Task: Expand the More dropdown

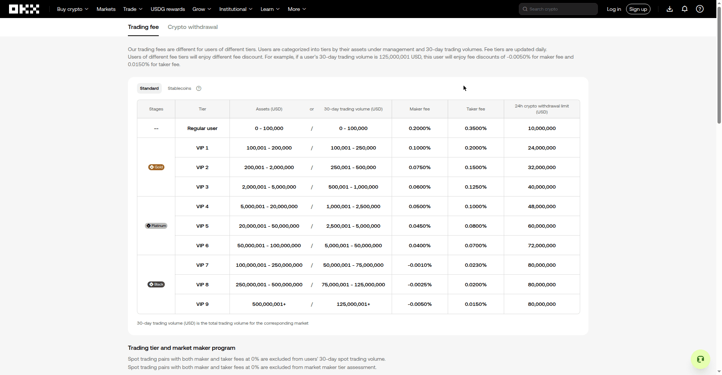Action: (x=297, y=9)
